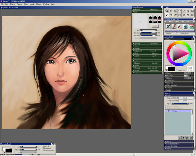Viewport: 196px width, 156px height.
Task: Select the Scissors tool
Action: [x=192, y=15]
